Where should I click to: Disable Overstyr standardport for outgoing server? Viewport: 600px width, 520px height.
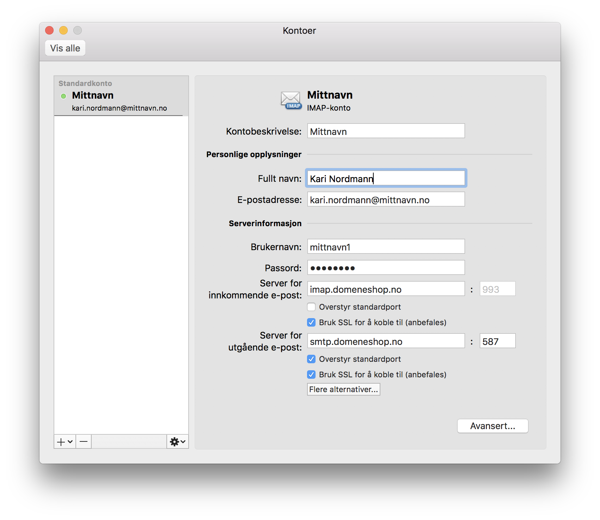click(311, 359)
